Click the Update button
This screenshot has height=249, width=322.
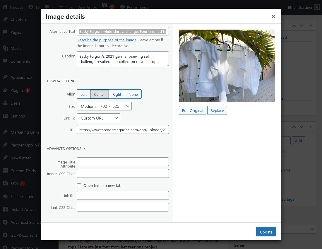tap(266, 232)
